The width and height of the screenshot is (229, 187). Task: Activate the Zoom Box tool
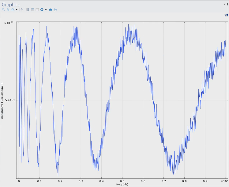[13, 10]
